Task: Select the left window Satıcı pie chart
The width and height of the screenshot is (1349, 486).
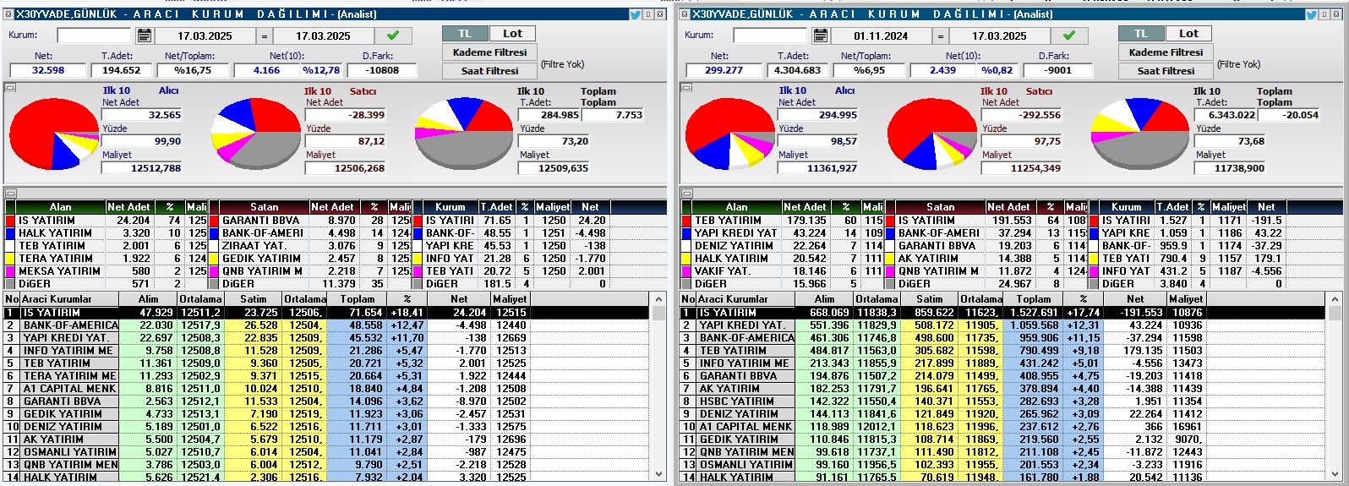Action: click(258, 134)
